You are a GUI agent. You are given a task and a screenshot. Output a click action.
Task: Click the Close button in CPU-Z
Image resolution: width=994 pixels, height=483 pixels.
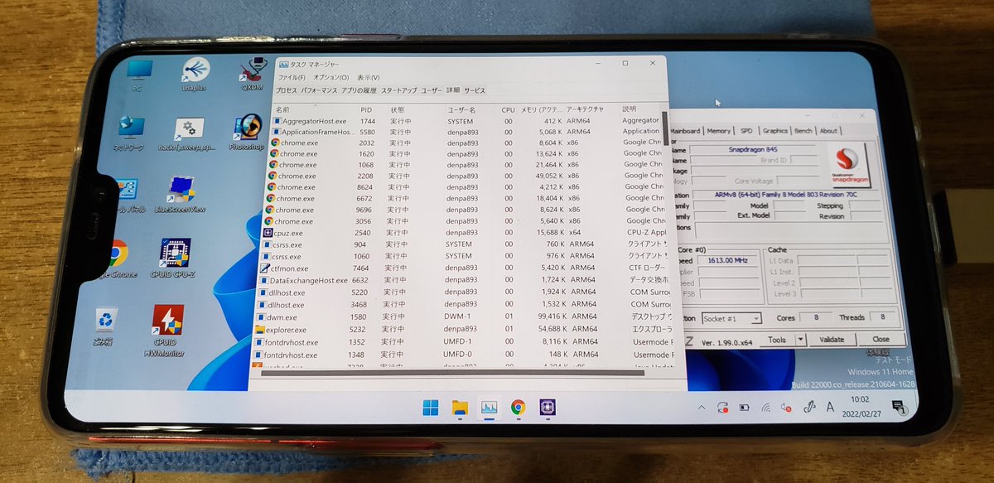click(881, 339)
